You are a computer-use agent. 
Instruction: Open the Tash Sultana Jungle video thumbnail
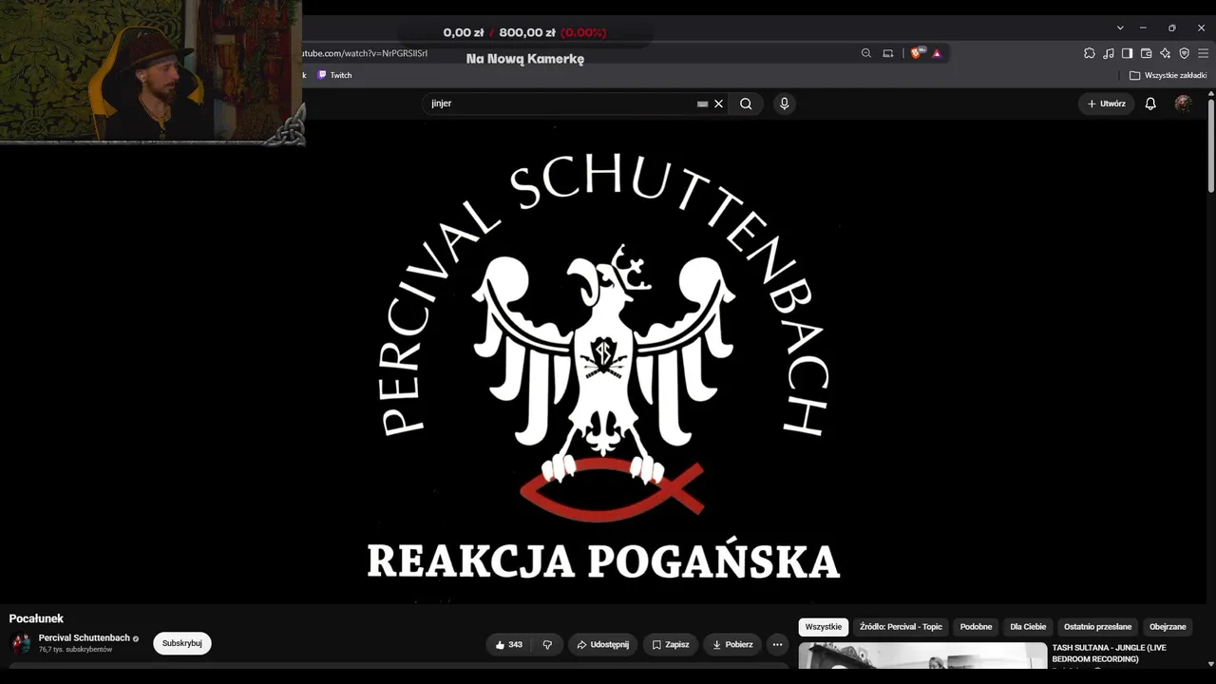(x=922, y=656)
